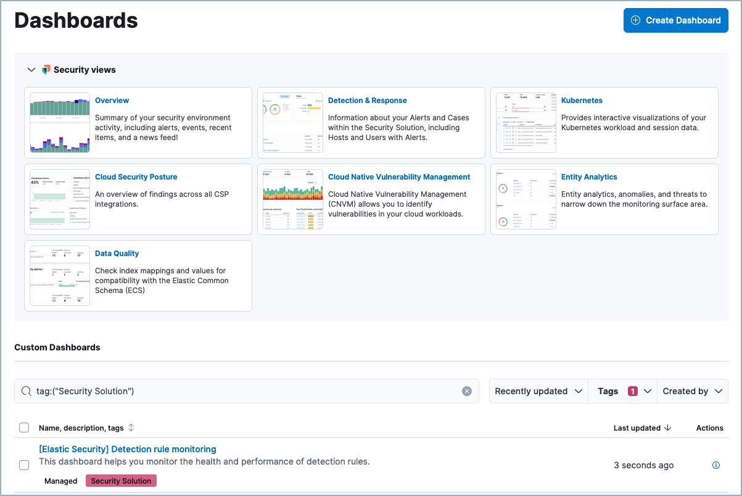Check the Detection rule monitoring row checkbox
The height and width of the screenshot is (496, 742).
click(24, 465)
